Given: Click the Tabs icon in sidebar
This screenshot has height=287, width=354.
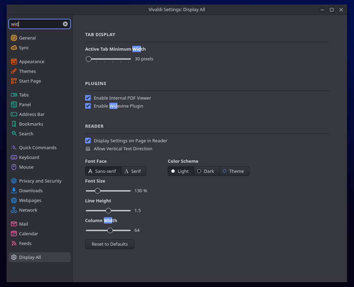Looking at the screenshot, I should click(x=14, y=95).
